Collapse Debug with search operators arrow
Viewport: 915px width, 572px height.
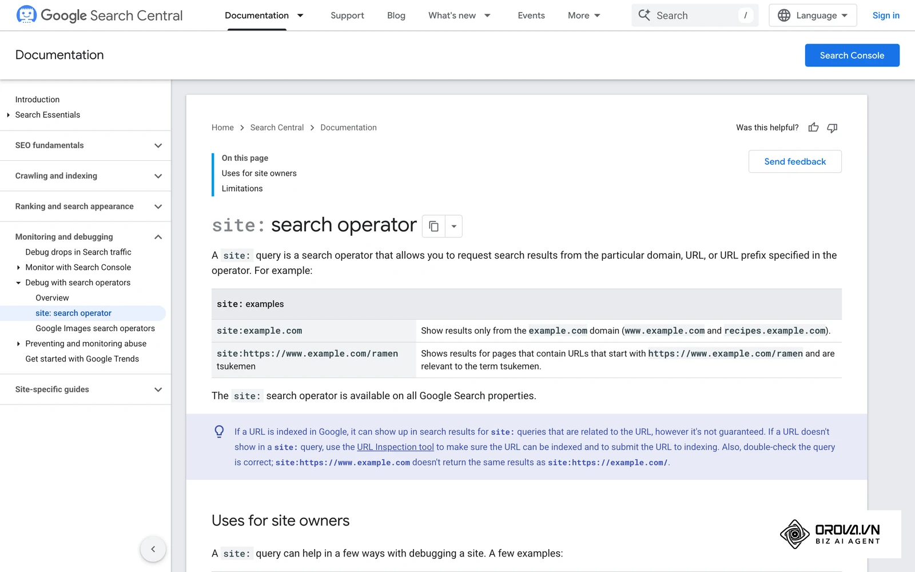pos(18,283)
